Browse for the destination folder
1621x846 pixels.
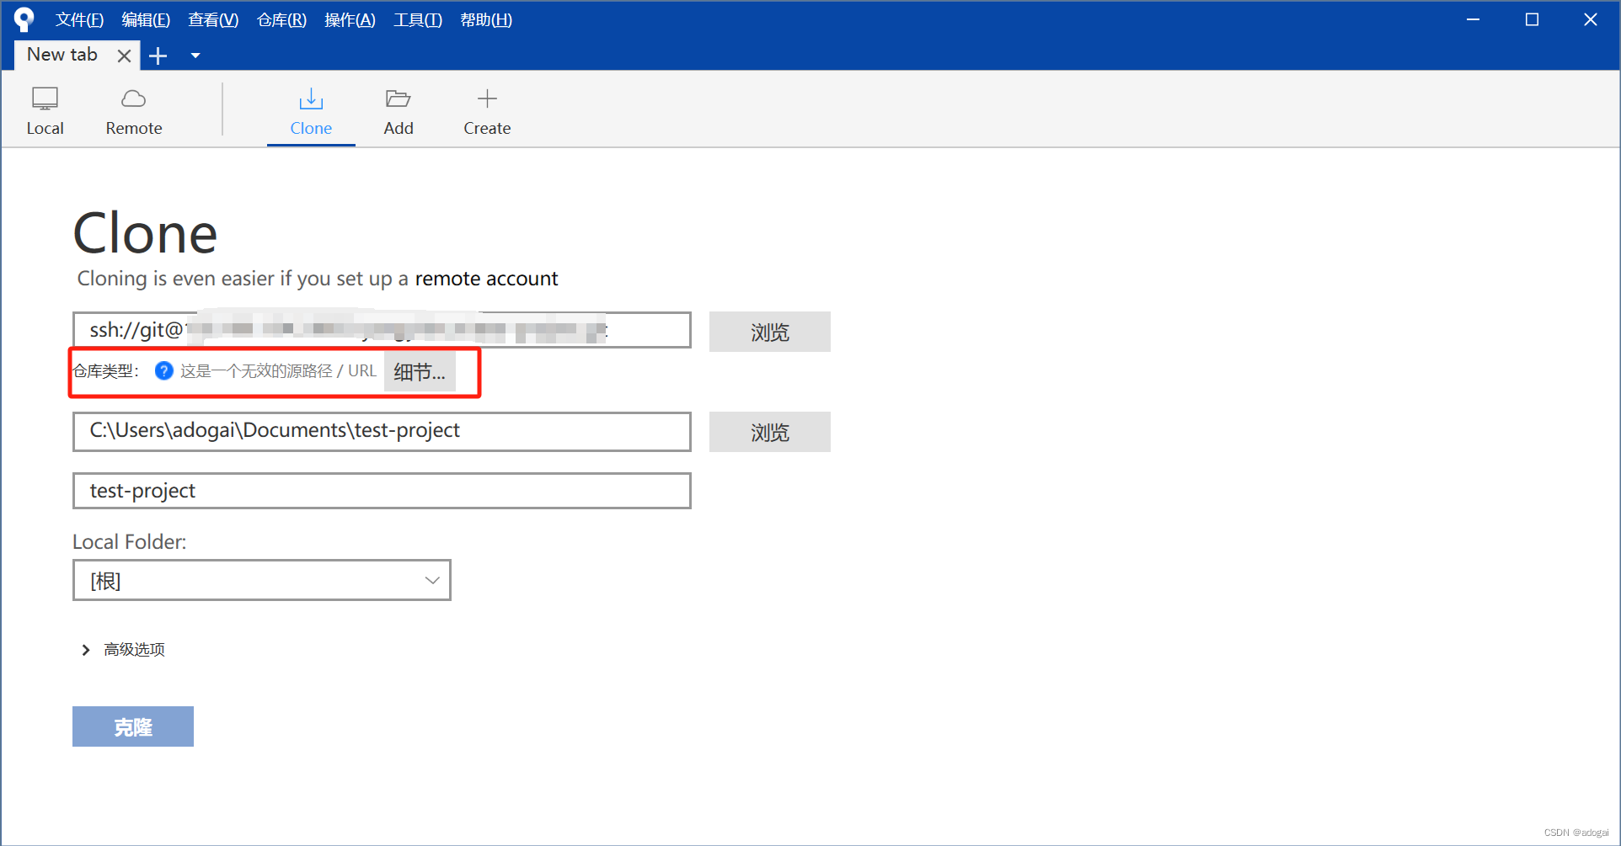tap(769, 432)
